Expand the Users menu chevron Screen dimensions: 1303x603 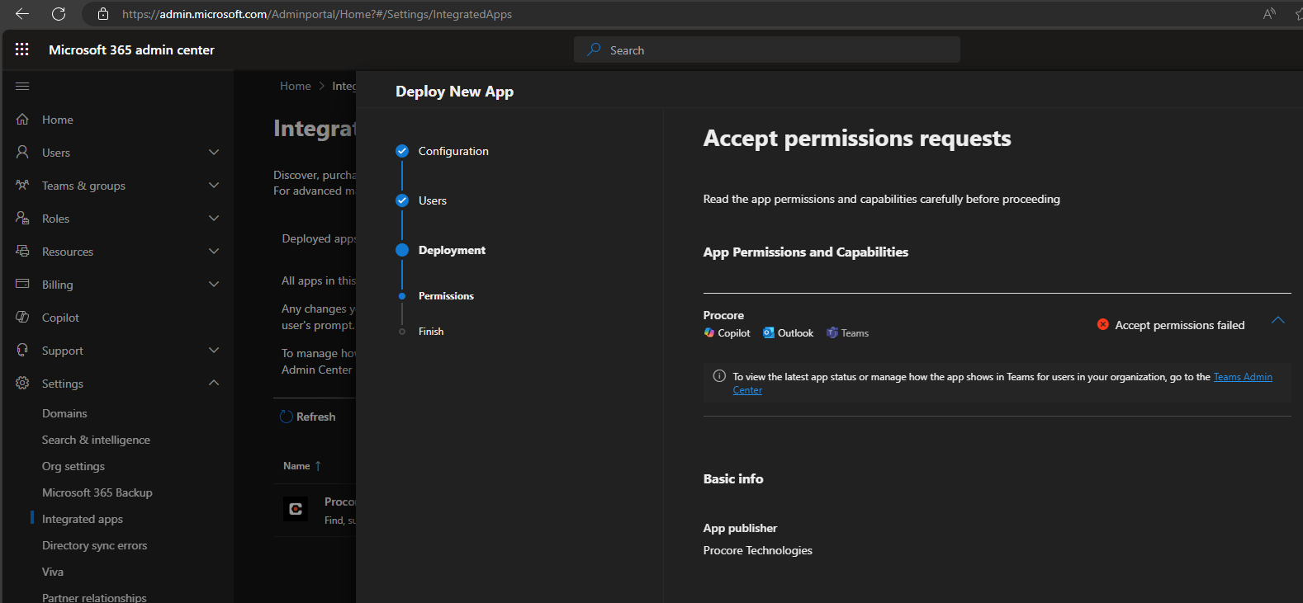point(214,153)
